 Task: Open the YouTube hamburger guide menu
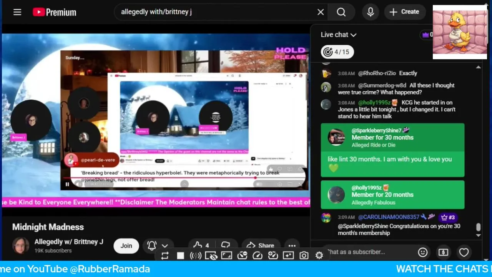pos(17,12)
